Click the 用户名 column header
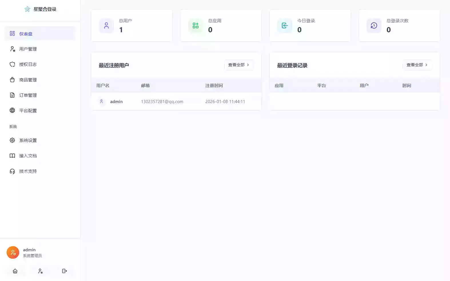 pos(103,85)
